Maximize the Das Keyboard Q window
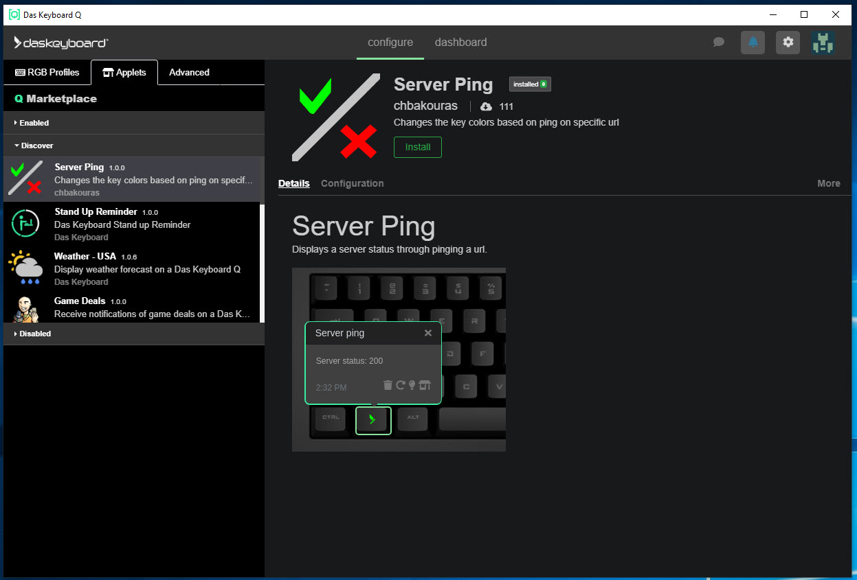Image resolution: width=857 pixels, height=580 pixels. [x=804, y=14]
